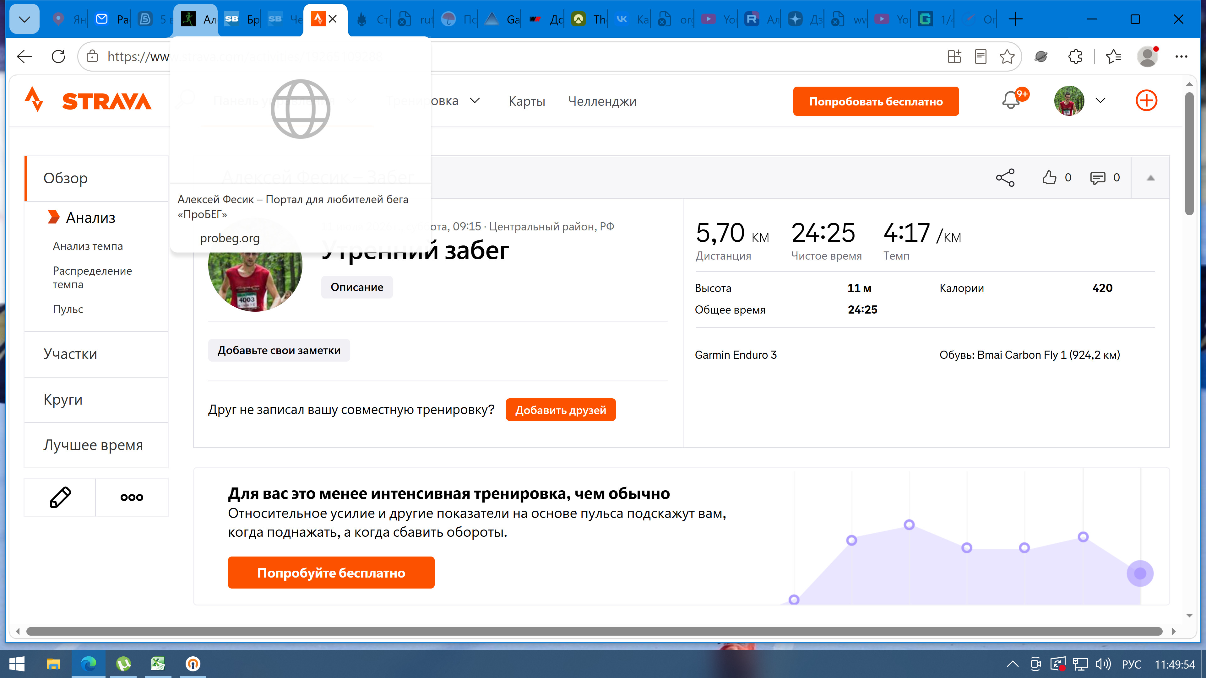The image size is (1206, 678).
Task: Open more actions ellipsis menu
Action: (x=132, y=498)
